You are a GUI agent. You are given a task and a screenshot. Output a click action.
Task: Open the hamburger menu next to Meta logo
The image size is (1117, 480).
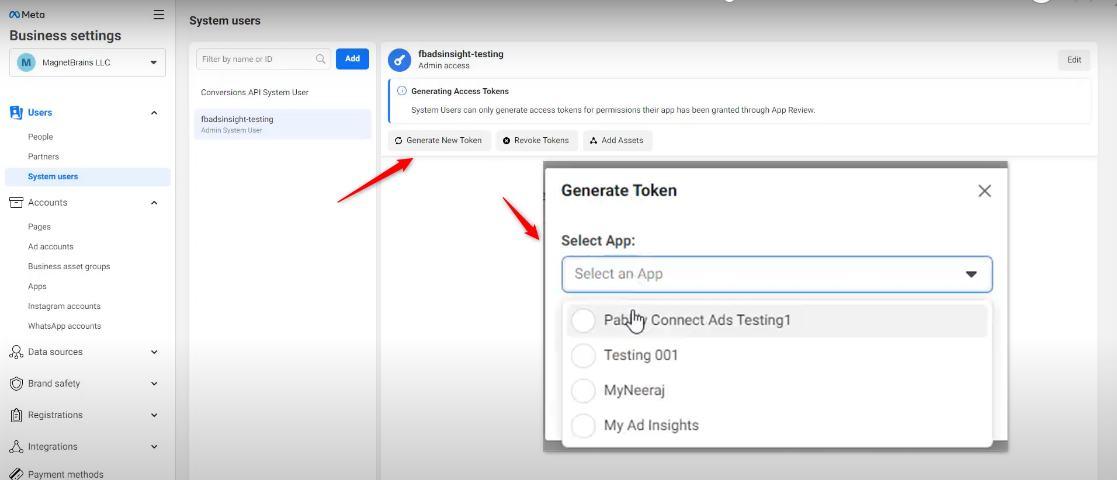pyautogui.click(x=158, y=15)
